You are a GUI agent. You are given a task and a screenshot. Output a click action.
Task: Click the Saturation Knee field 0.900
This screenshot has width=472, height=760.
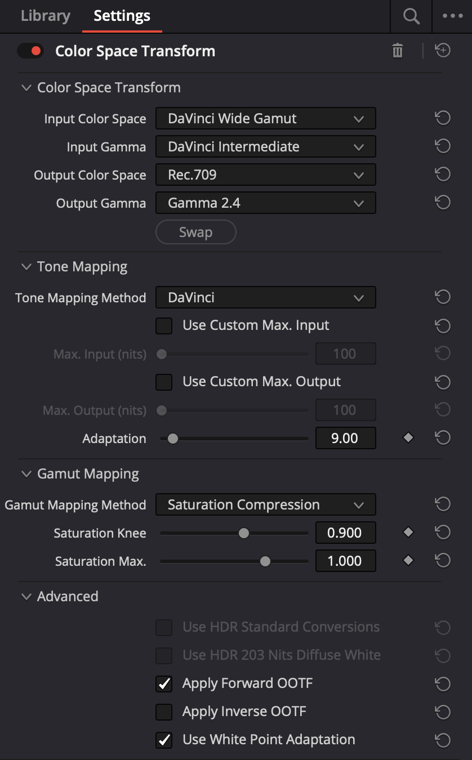coord(345,533)
